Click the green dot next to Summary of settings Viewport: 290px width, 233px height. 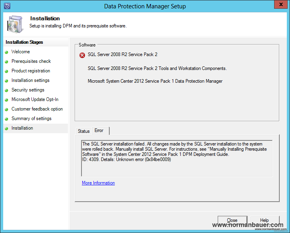click(7, 119)
